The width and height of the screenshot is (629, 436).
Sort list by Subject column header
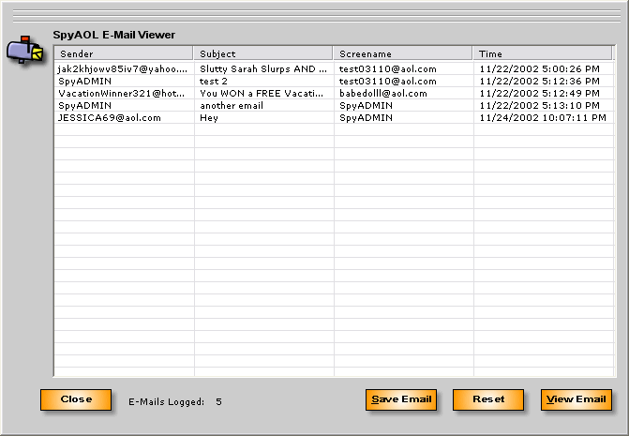263,54
